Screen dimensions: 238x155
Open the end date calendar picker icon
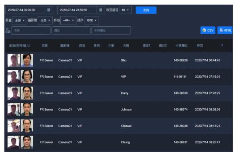(101, 10)
